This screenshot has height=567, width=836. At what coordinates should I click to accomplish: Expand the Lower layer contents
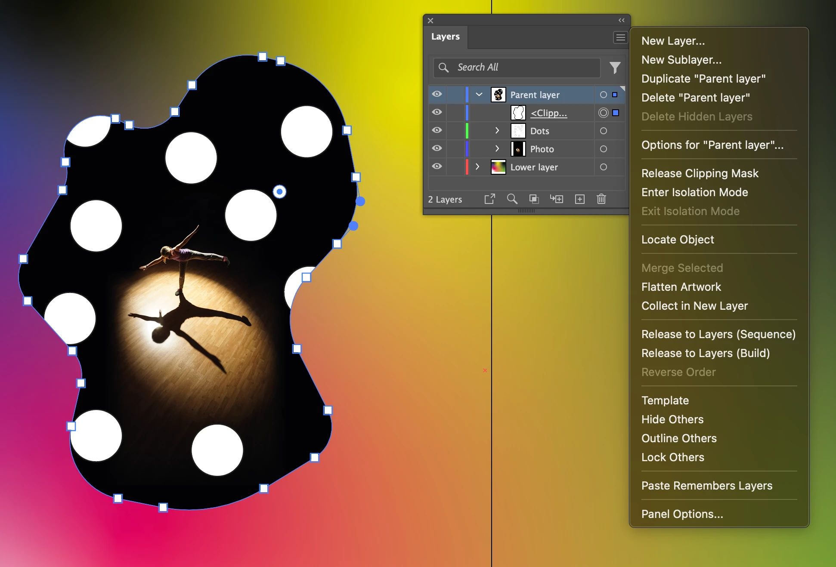click(477, 166)
